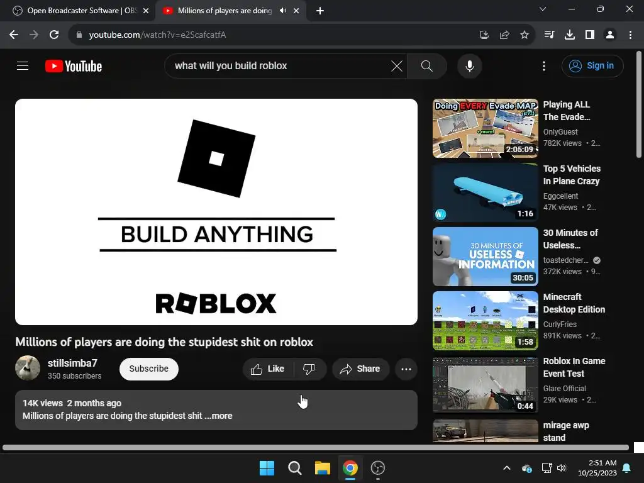The height and width of the screenshot is (483, 644).
Task: Show hidden system tray icons
Action: (x=507, y=468)
